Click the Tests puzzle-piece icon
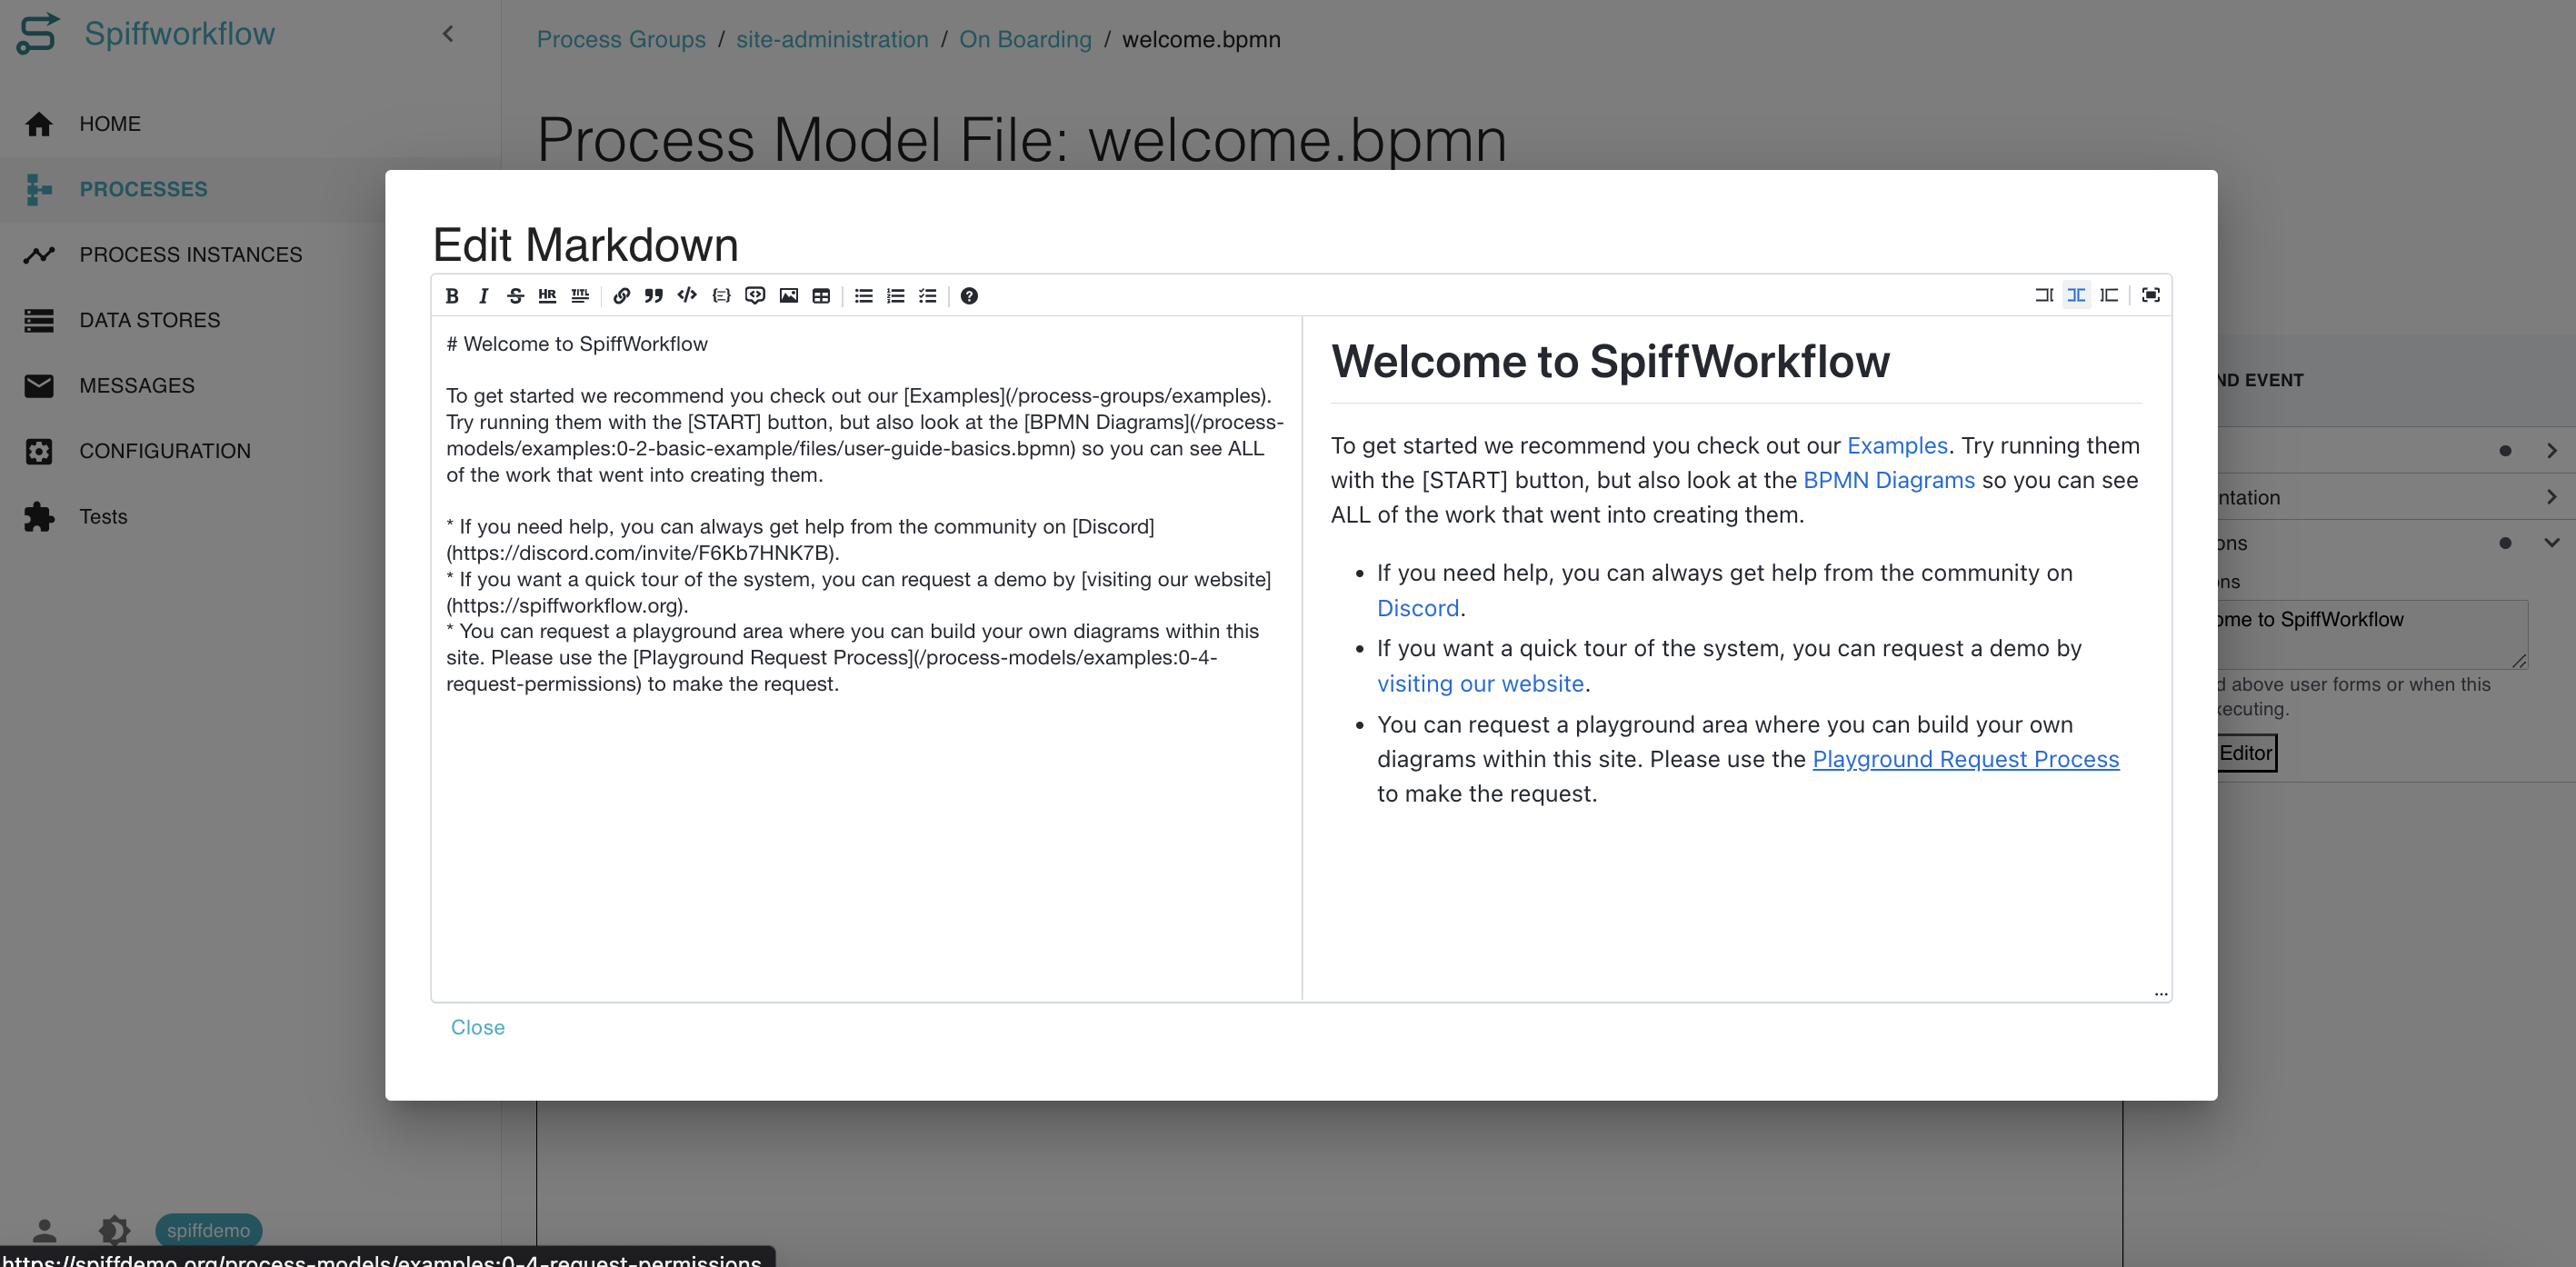The height and width of the screenshot is (1267, 2576). tap(39, 517)
